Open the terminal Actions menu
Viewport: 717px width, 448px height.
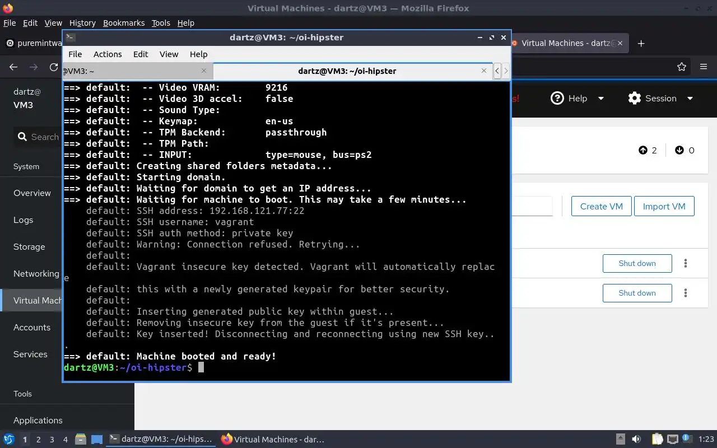point(108,54)
